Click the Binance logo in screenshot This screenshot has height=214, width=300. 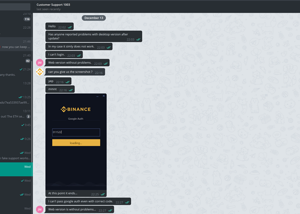tap(75, 109)
